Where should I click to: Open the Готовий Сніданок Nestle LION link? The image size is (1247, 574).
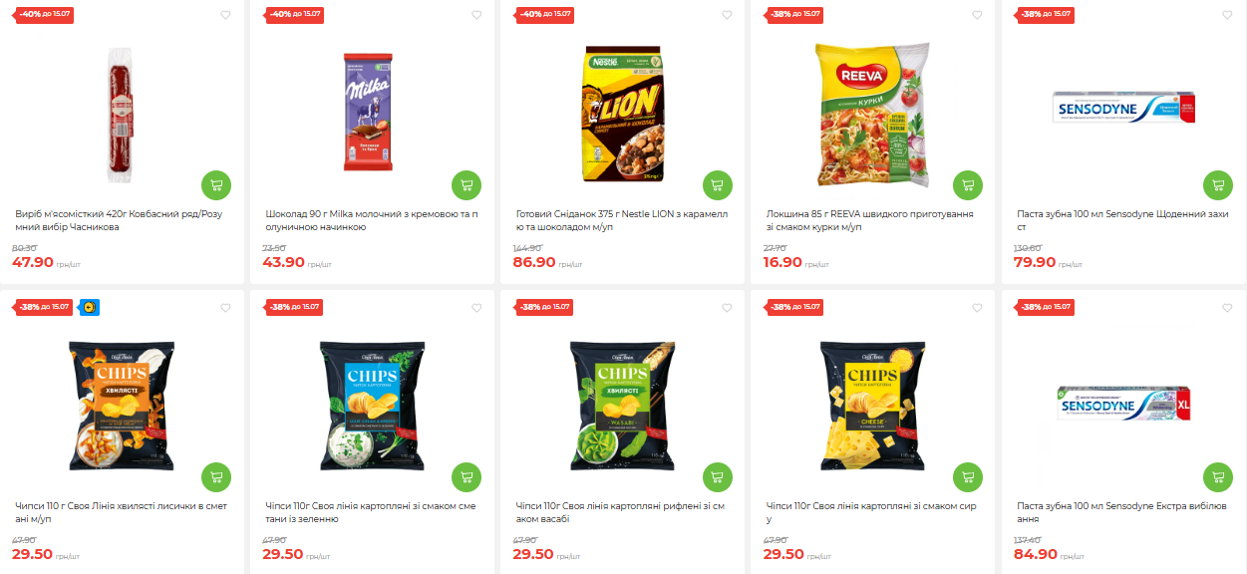pyautogui.click(x=622, y=220)
